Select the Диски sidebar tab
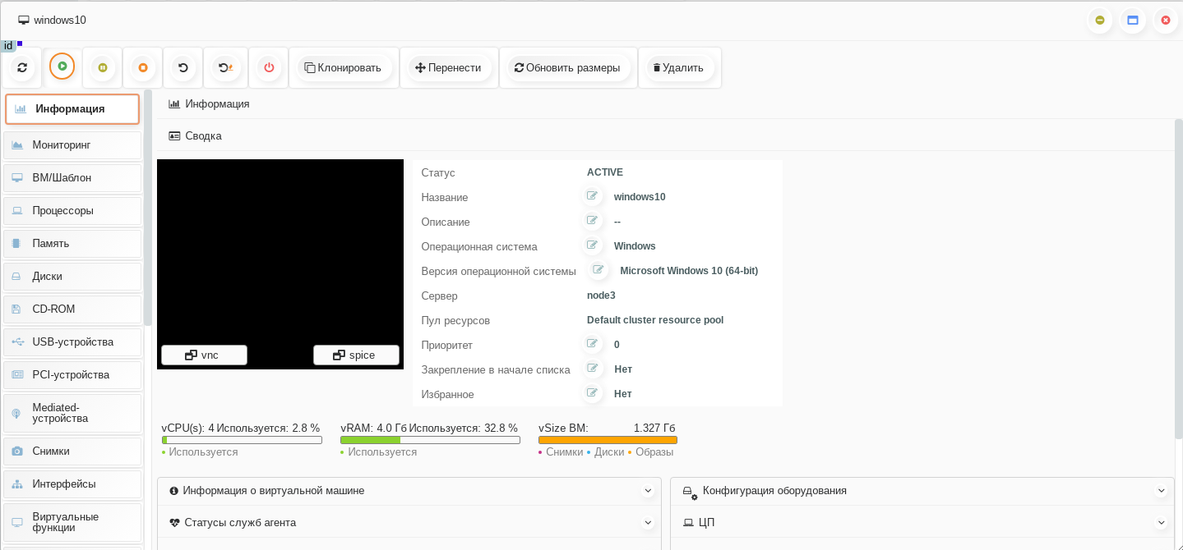Viewport: 1183px width, 550px height. [72, 277]
